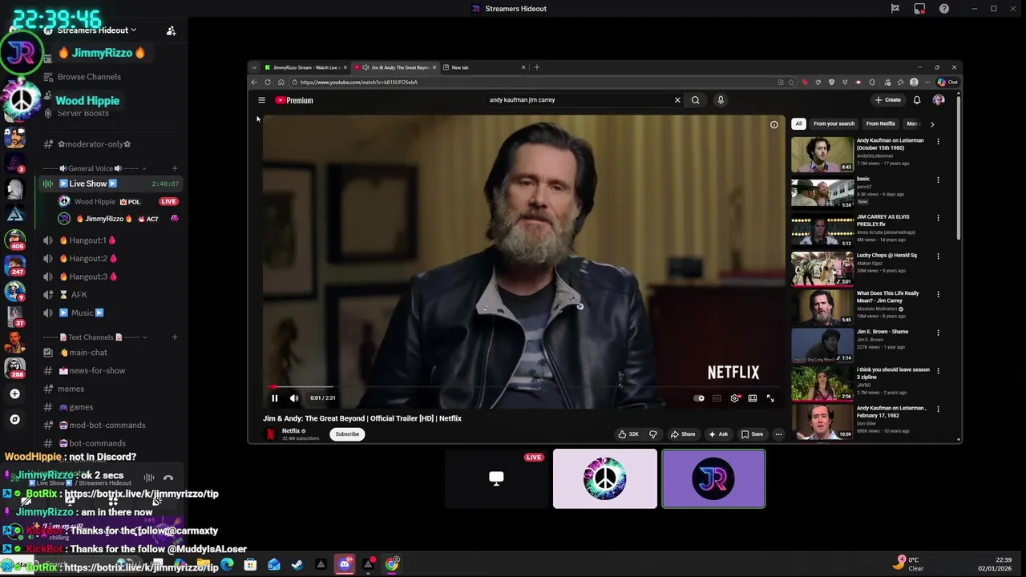Image resolution: width=1026 pixels, height=577 pixels.
Task: Open YouTube notifications bell
Action: tap(917, 100)
